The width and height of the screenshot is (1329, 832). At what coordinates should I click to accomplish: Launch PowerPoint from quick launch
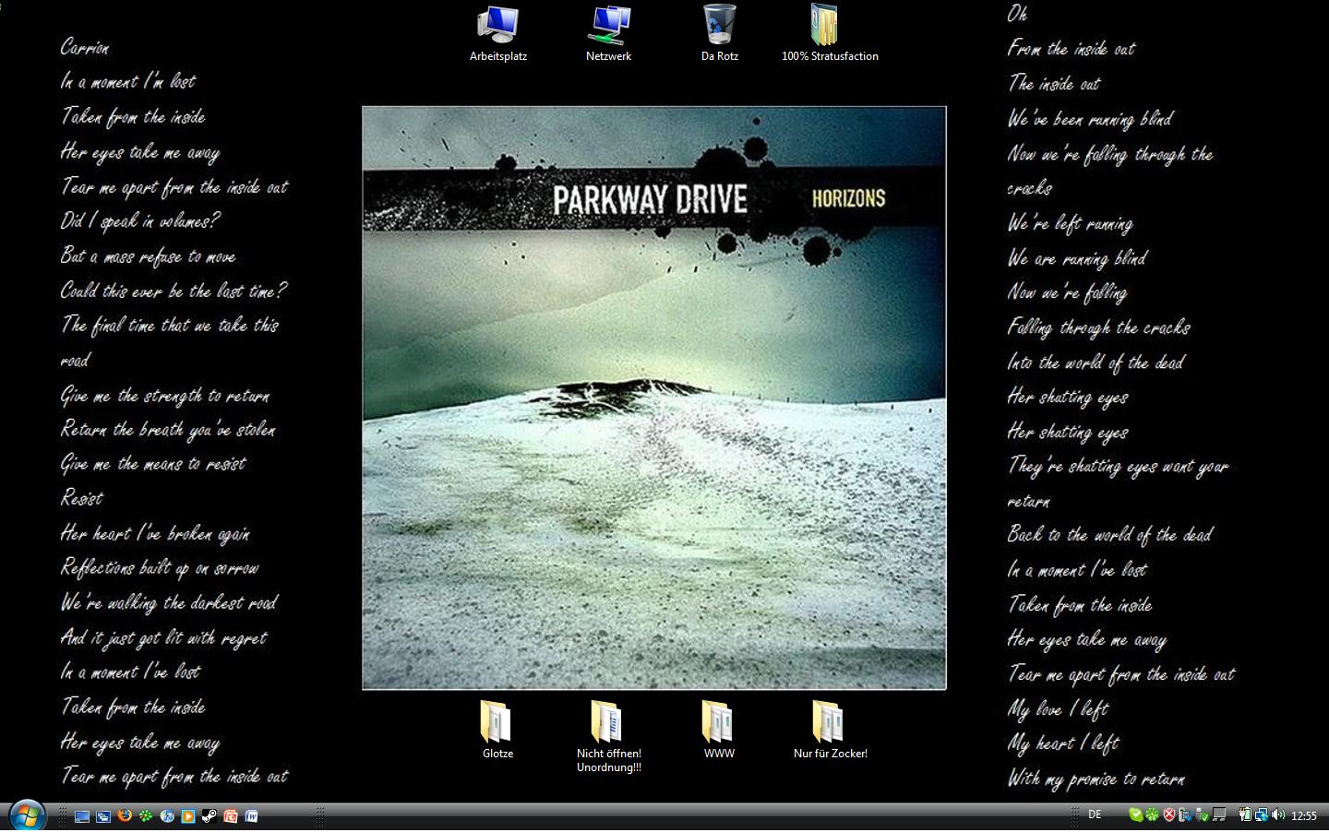click(231, 816)
